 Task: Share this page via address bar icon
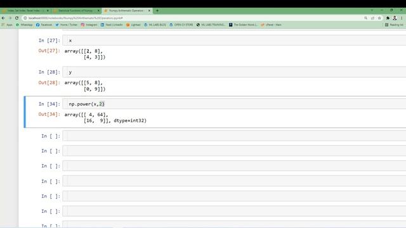tap(372, 18)
